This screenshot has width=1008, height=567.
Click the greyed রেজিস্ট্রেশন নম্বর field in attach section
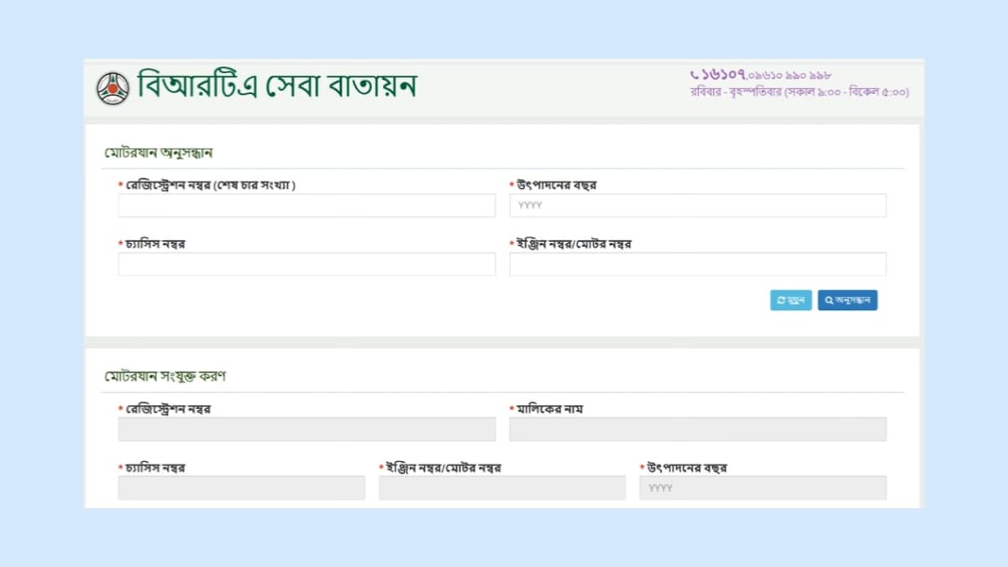tap(307, 428)
